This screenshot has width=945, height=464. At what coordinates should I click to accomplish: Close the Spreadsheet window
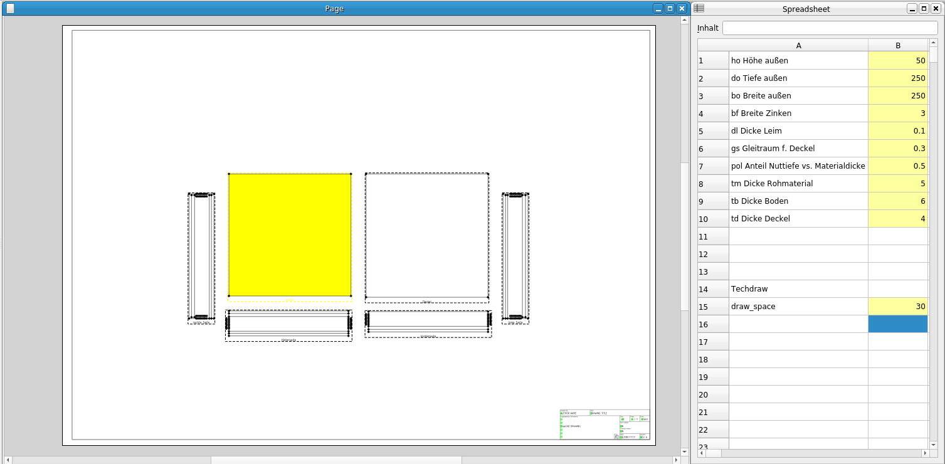pos(936,8)
